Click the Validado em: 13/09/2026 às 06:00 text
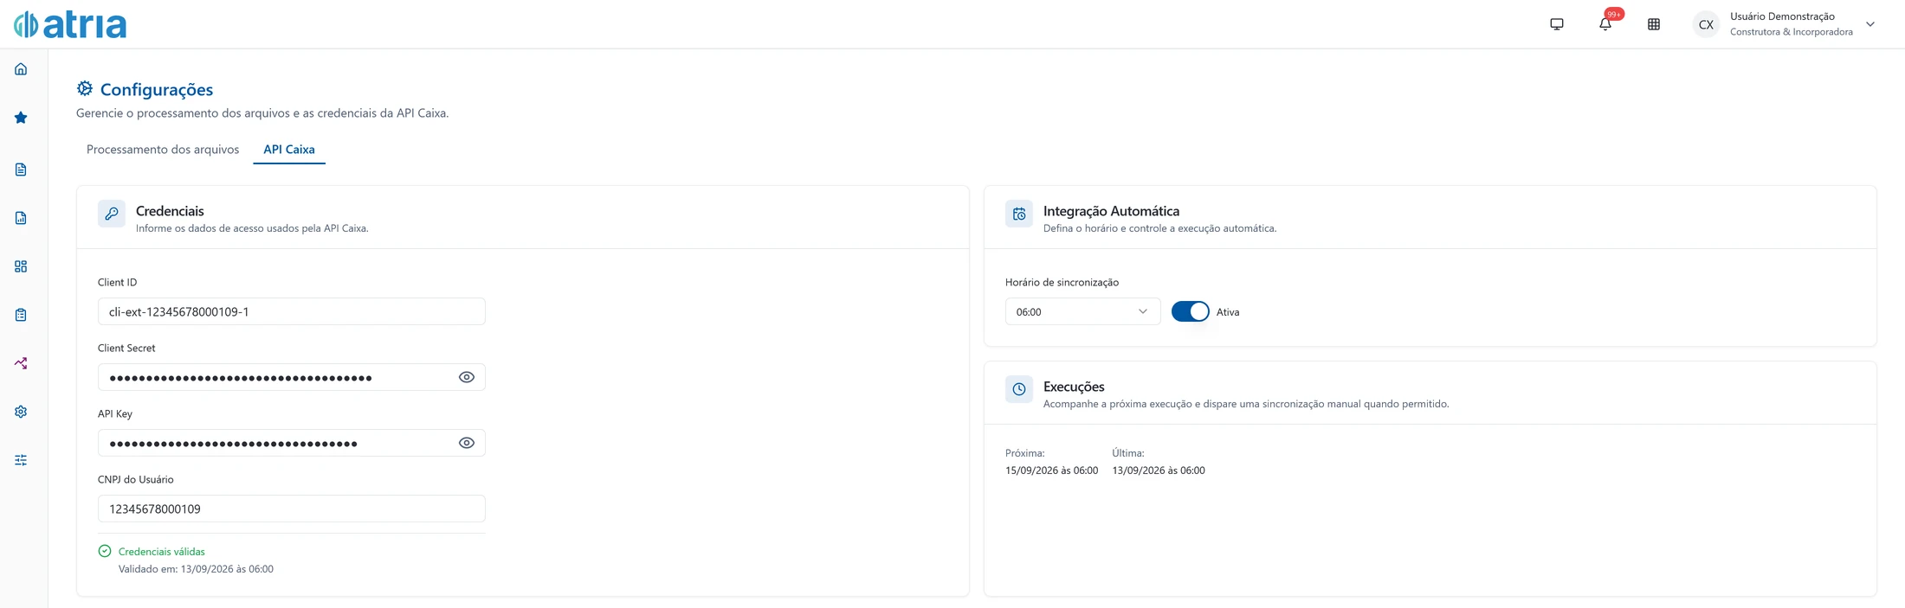Screen dimensions: 1905x608 [196, 569]
